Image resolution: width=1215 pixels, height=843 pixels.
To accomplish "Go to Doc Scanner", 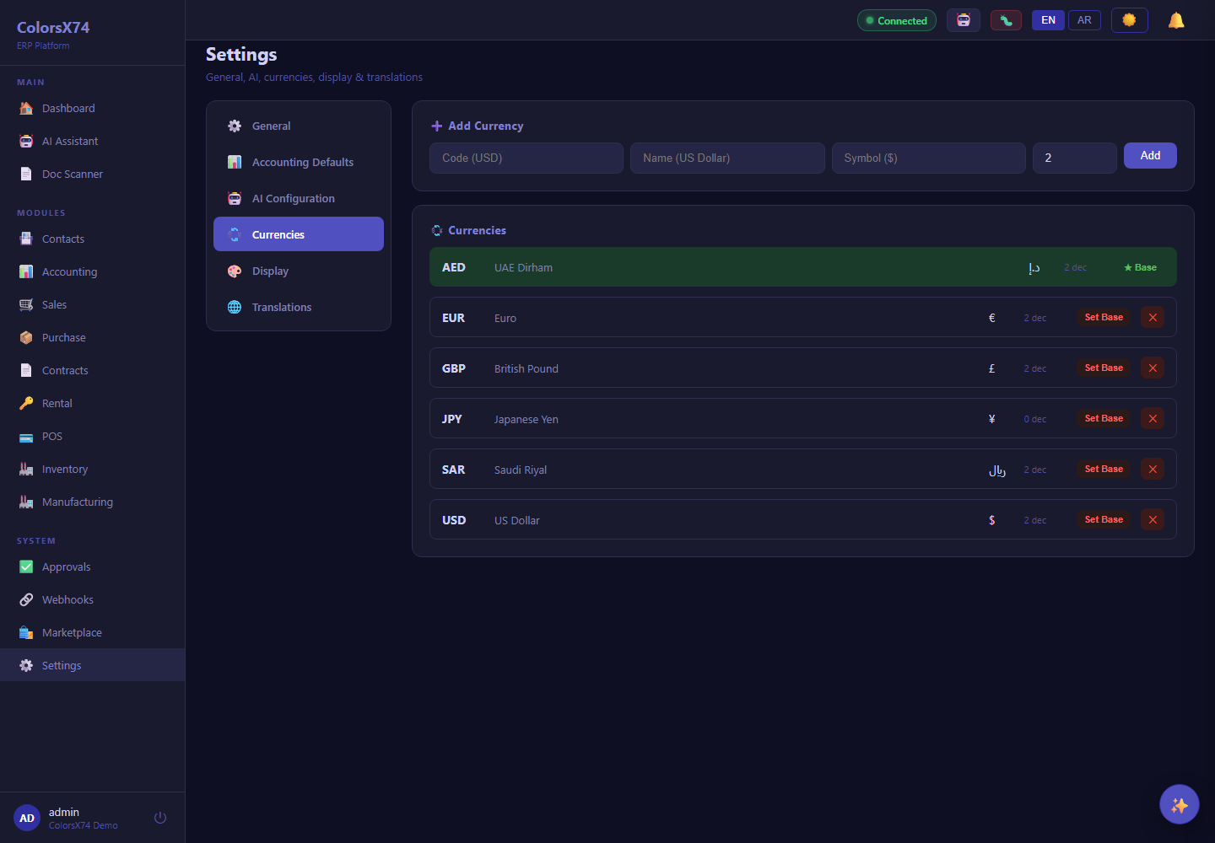I will click(92, 174).
